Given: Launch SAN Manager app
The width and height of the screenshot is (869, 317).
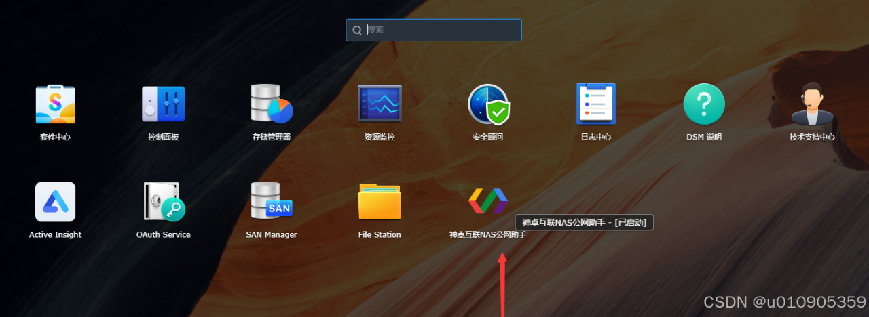Looking at the screenshot, I should (x=271, y=202).
